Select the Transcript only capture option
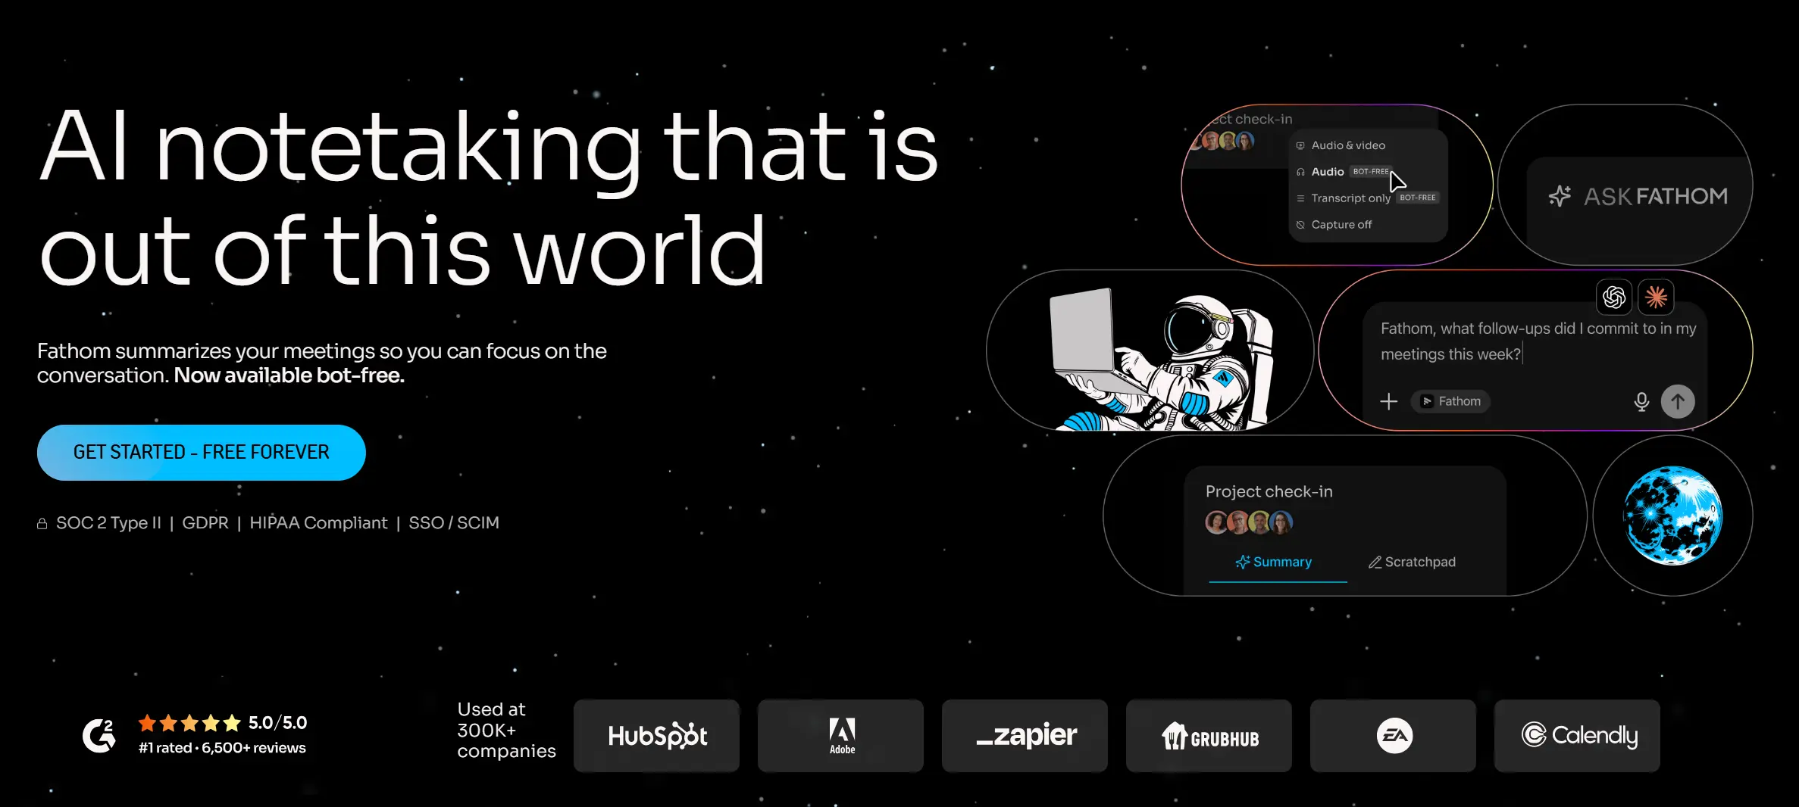Viewport: 1799px width, 807px height. 1369,198
